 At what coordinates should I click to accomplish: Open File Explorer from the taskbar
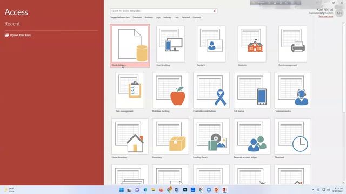(x=153, y=190)
